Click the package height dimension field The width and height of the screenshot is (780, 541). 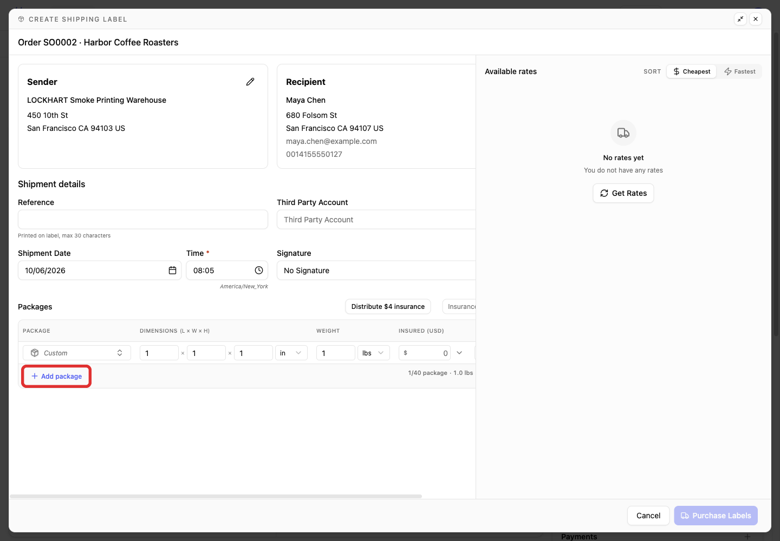pyautogui.click(x=253, y=353)
